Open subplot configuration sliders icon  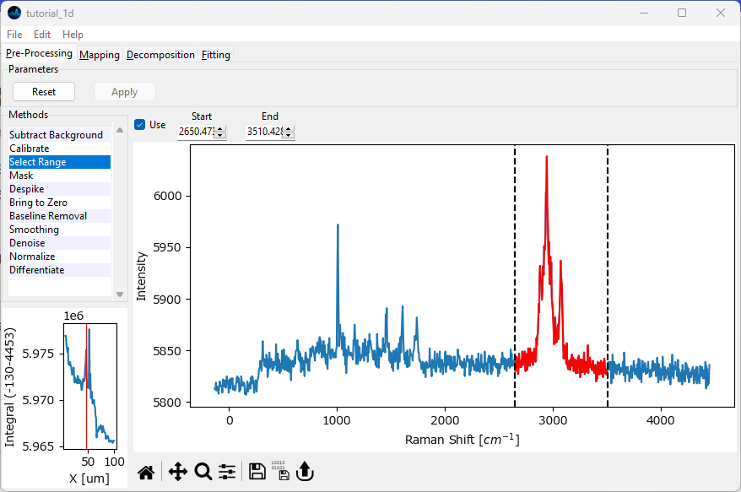tap(227, 472)
